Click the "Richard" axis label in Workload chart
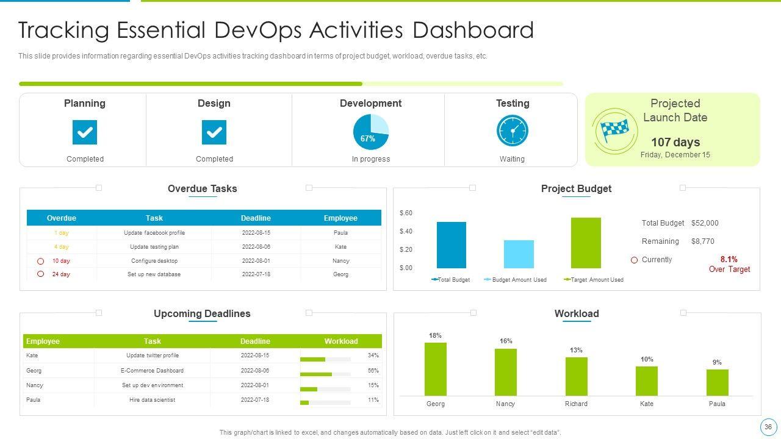This screenshot has height=439, width=781. click(x=577, y=404)
